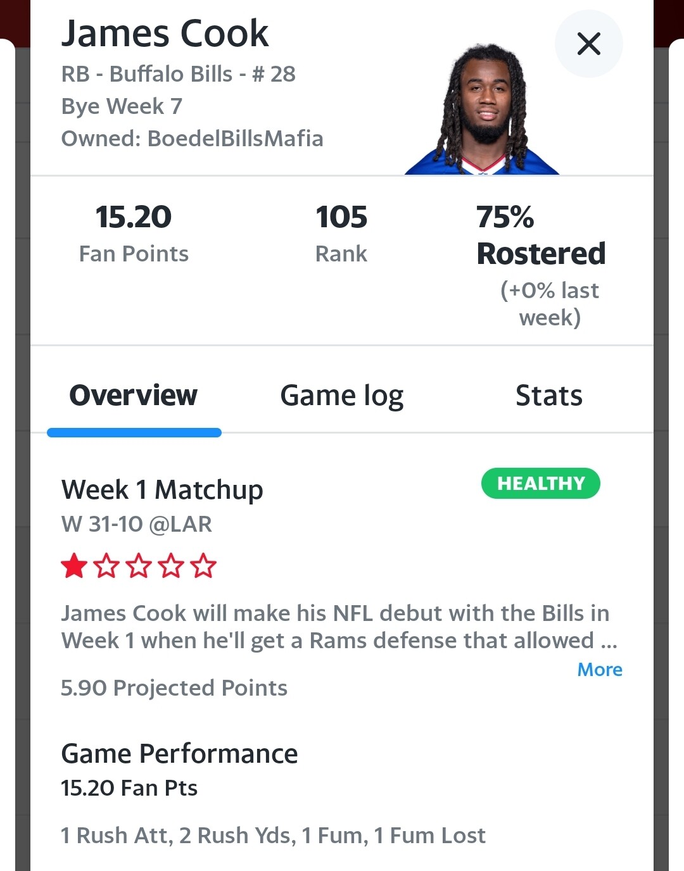Screen dimensions: 684x871
Task: Tap the green HEALTHY status badge
Action: click(x=541, y=484)
